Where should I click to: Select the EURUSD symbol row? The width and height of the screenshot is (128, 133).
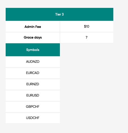(x=33, y=96)
